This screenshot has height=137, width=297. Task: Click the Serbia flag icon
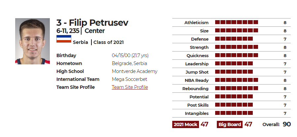64,39
